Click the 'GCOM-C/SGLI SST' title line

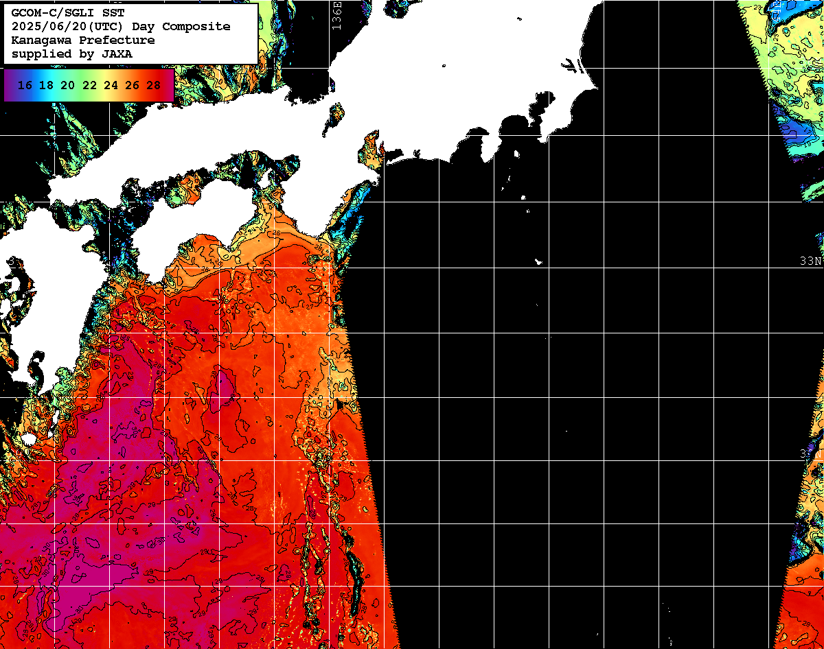pyautogui.click(x=68, y=13)
